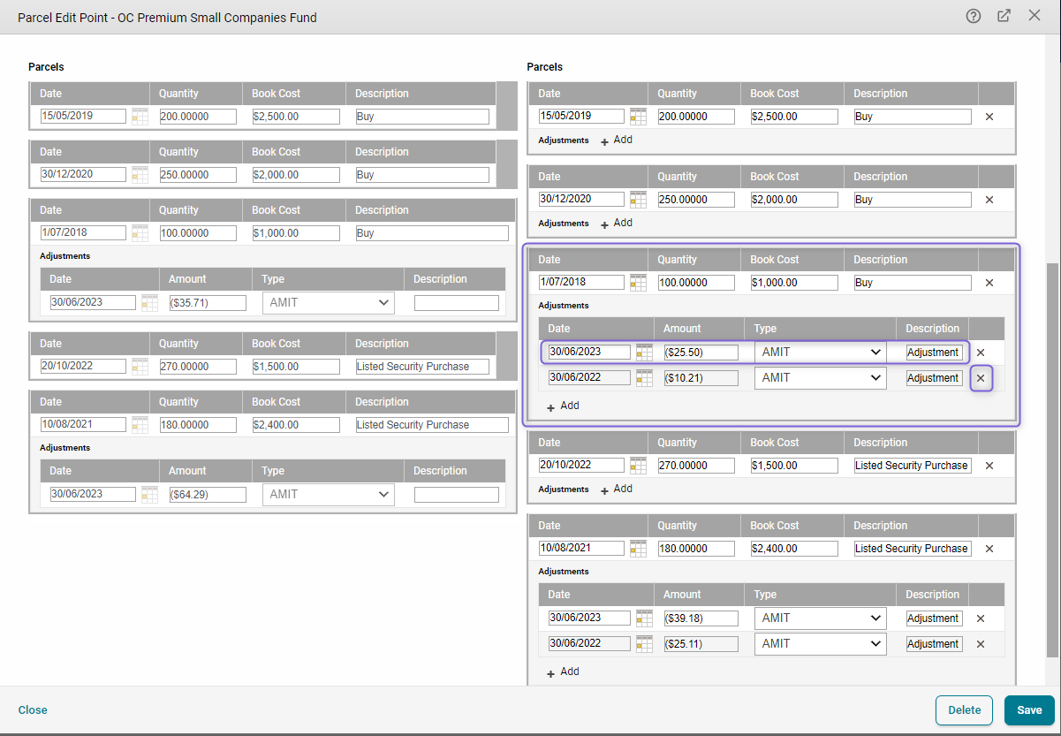Viewport: 1061px width, 736px height.
Task: Add adjustment to right 1/07/2018 parcel
Action: [563, 406]
